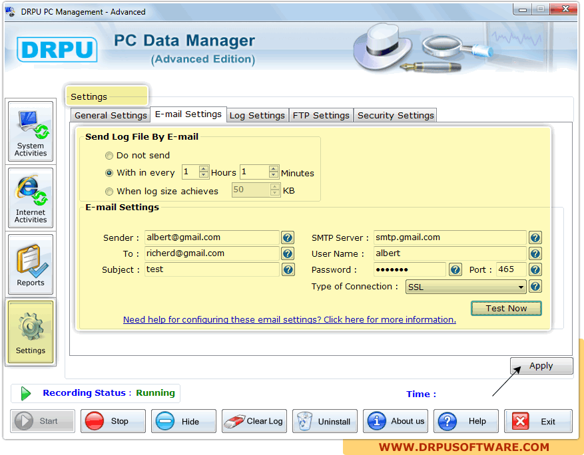Switch to General Settings tab
Screen dimensions: 584x455
(111, 115)
